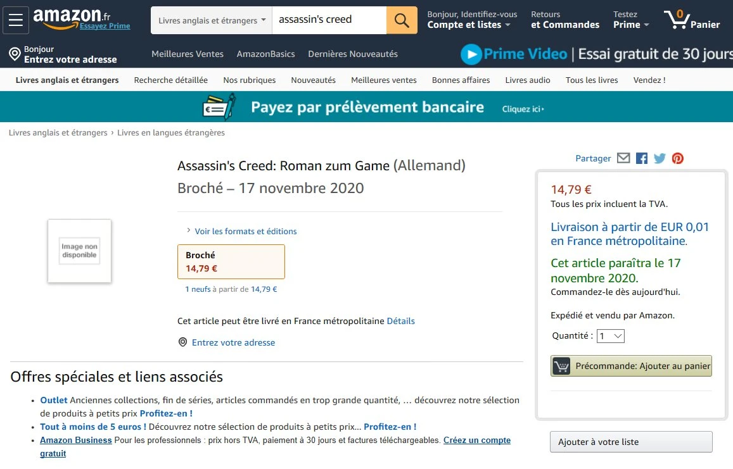Expand the Compte et listes menu
Screen dimensions: 733x469
(x=468, y=25)
